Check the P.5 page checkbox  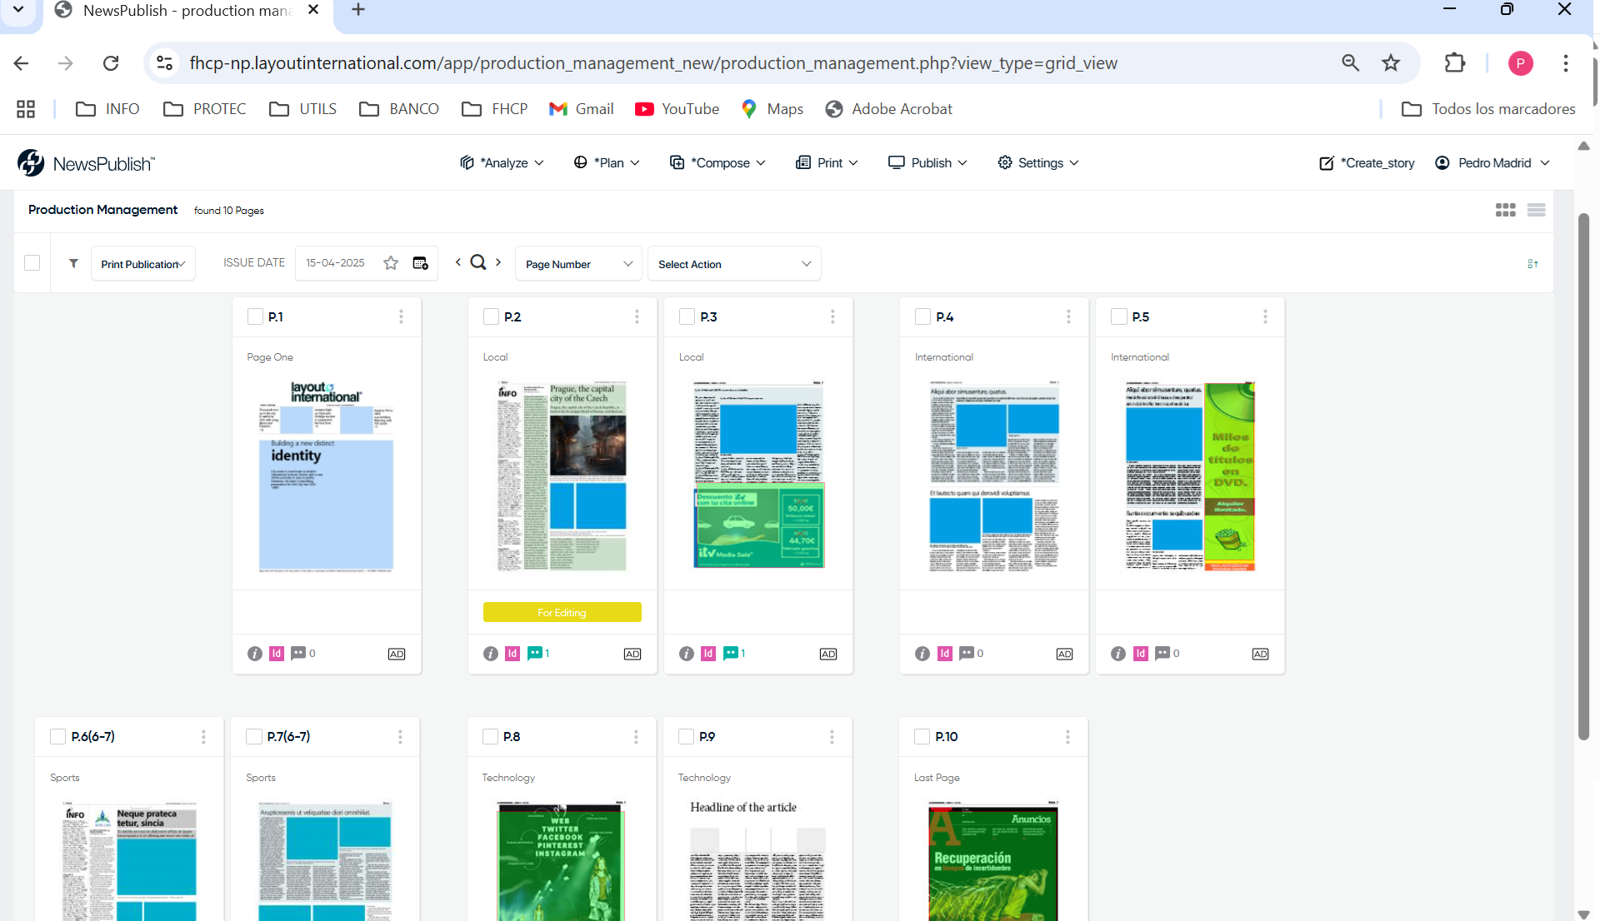coord(1119,316)
